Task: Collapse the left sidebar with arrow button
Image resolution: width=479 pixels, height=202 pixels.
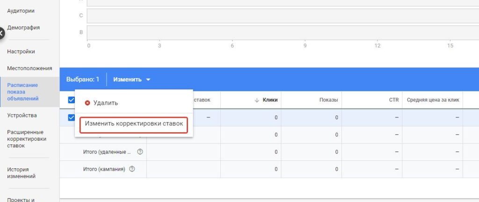Action: [x=1, y=33]
